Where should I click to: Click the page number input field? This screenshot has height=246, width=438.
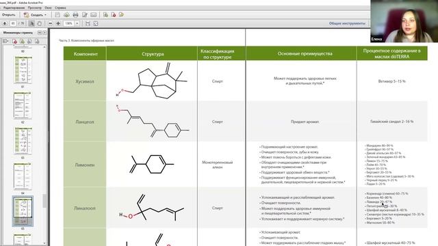pos(13,23)
